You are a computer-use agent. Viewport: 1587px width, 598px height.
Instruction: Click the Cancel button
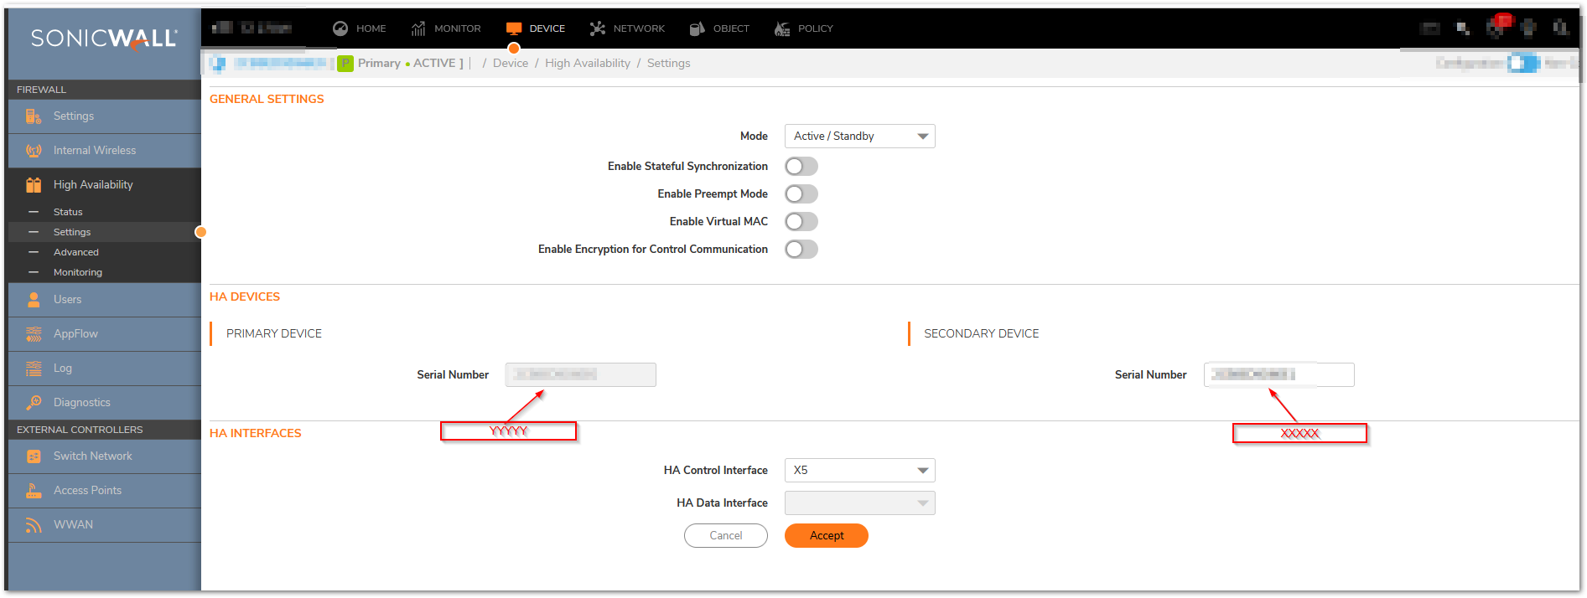(725, 536)
